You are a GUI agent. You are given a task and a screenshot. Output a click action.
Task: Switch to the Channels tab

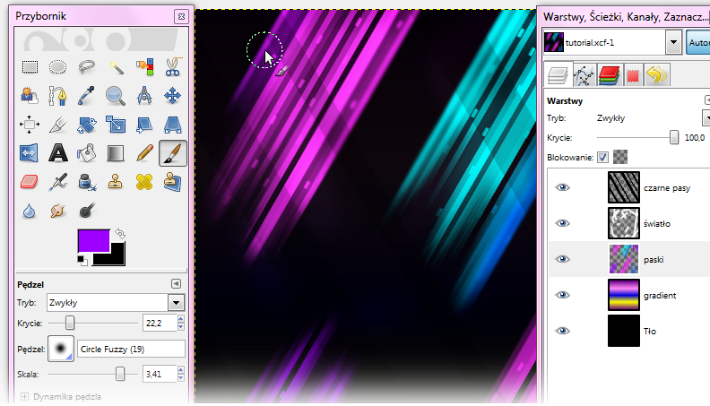click(610, 76)
